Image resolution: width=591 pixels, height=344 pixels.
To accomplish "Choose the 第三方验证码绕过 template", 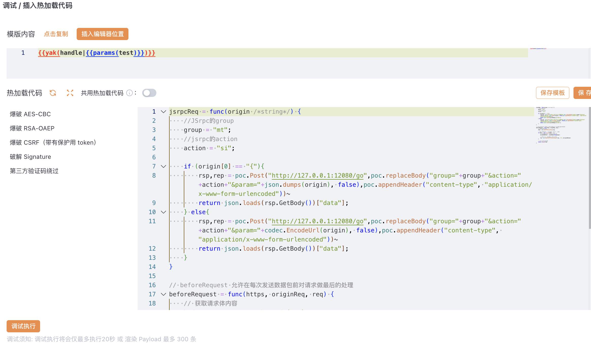I will pyautogui.click(x=34, y=171).
